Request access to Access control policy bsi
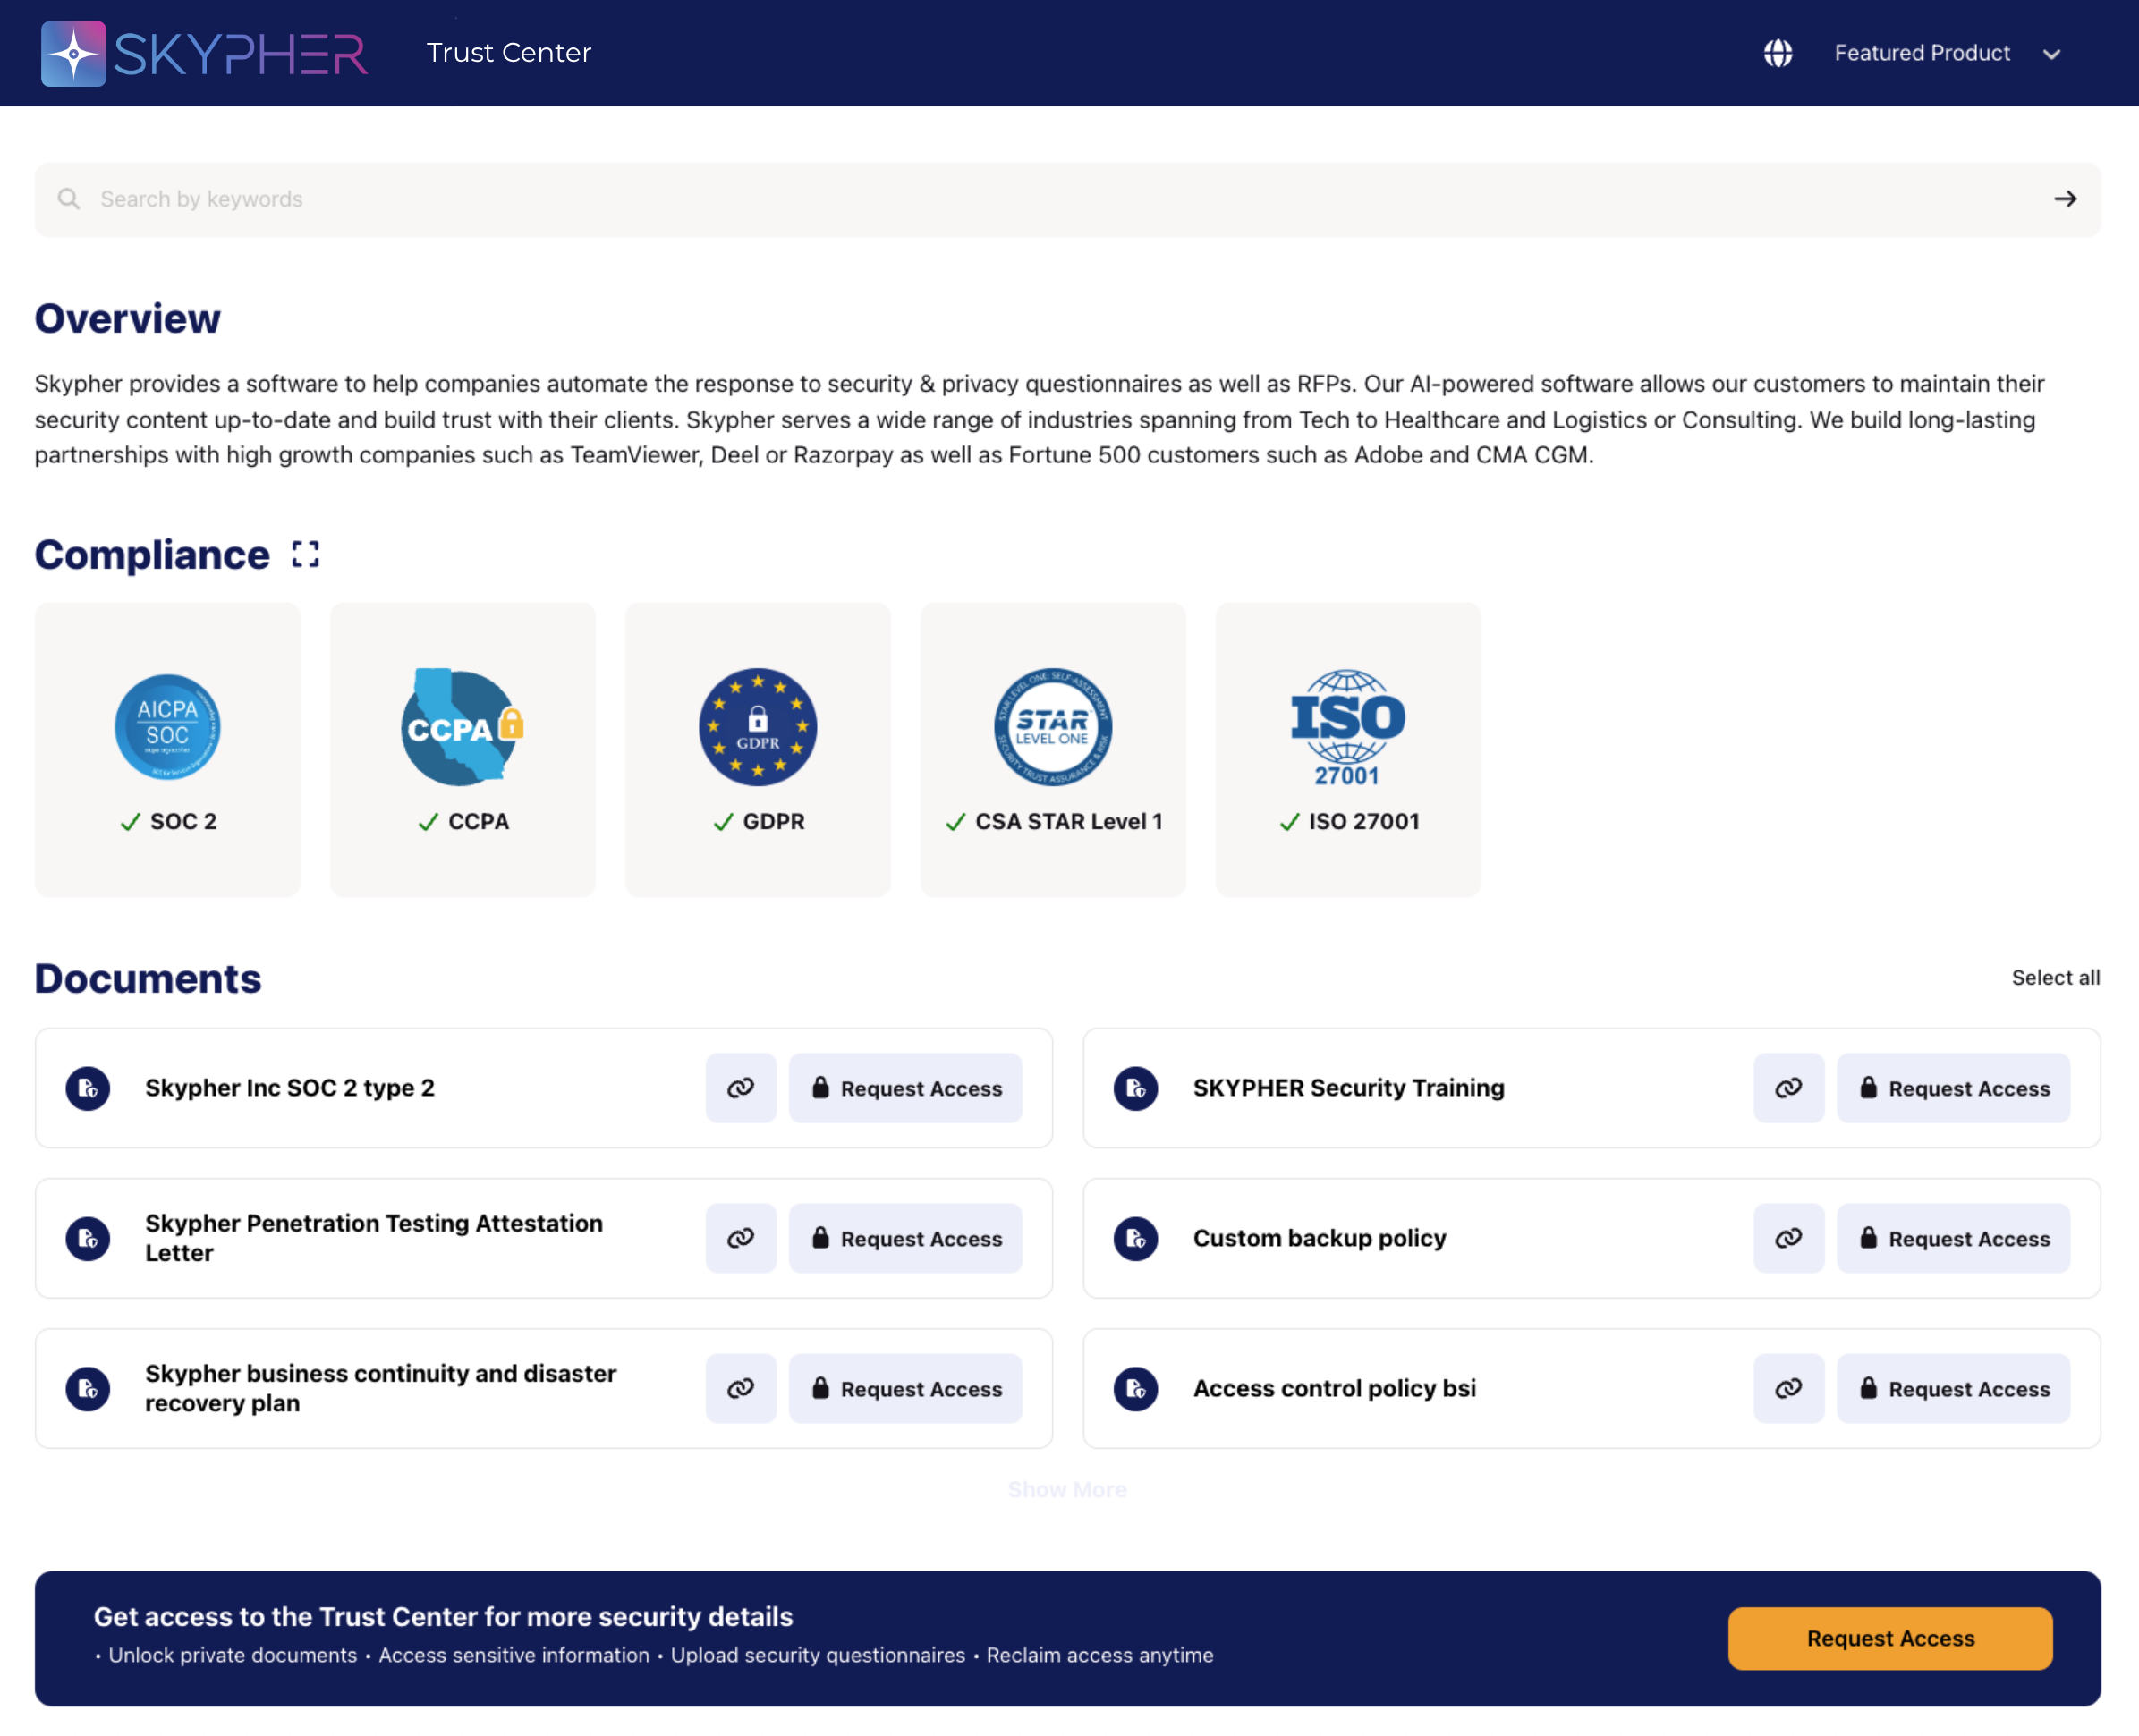The height and width of the screenshot is (1736, 2139). pos(1953,1388)
